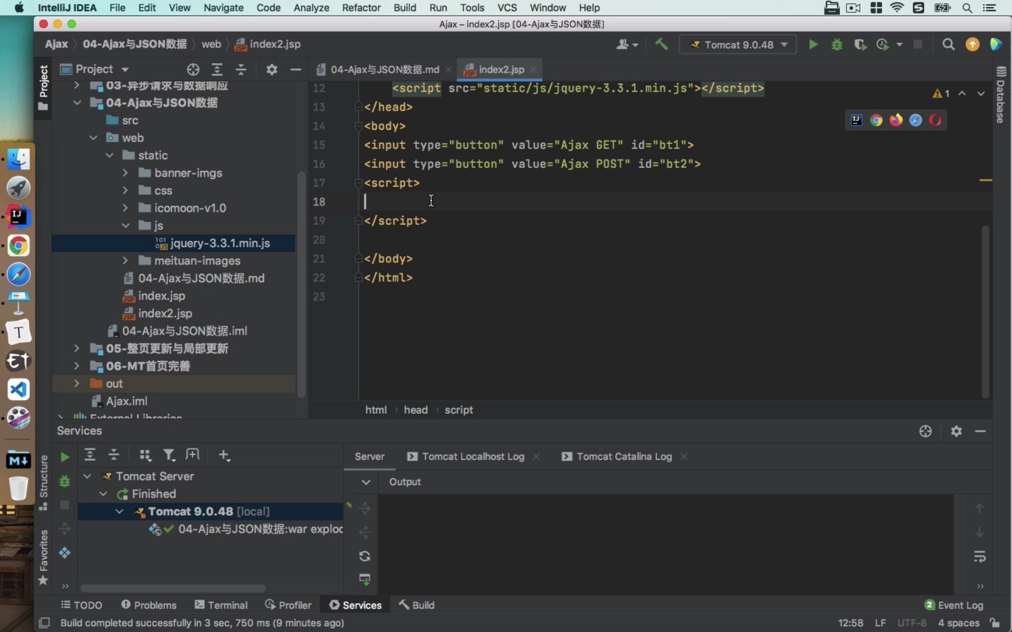Image resolution: width=1012 pixels, height=632 pixels.
Task: Open the Terminal tool window
Action: click(221, 605)
